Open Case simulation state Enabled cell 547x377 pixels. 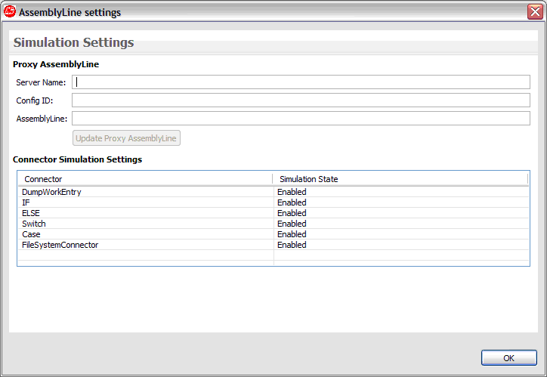point(292,234)
